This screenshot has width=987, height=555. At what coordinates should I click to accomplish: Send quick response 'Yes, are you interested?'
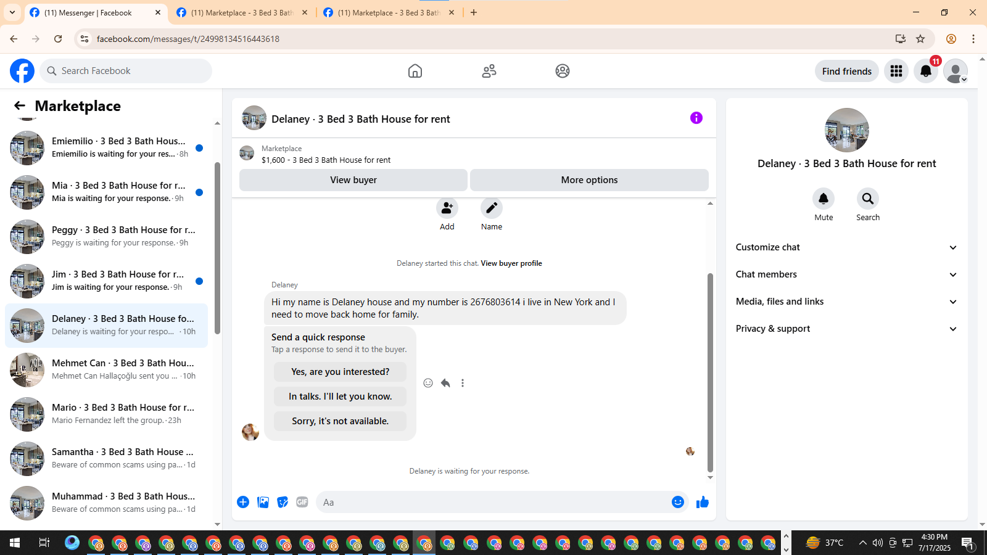(340, 372)
